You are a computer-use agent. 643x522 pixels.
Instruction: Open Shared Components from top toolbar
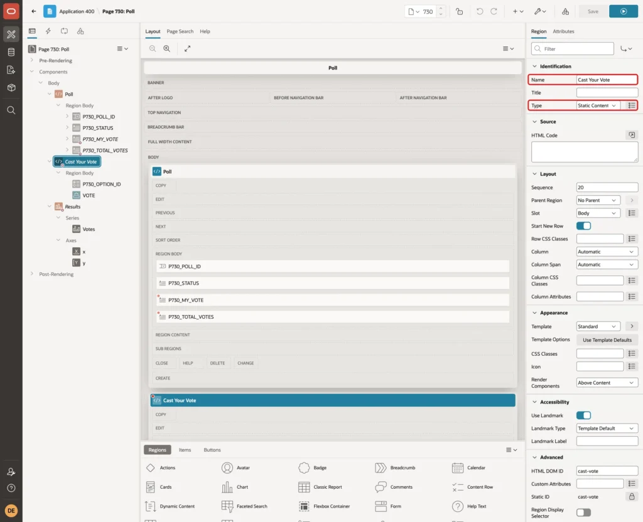566,11
